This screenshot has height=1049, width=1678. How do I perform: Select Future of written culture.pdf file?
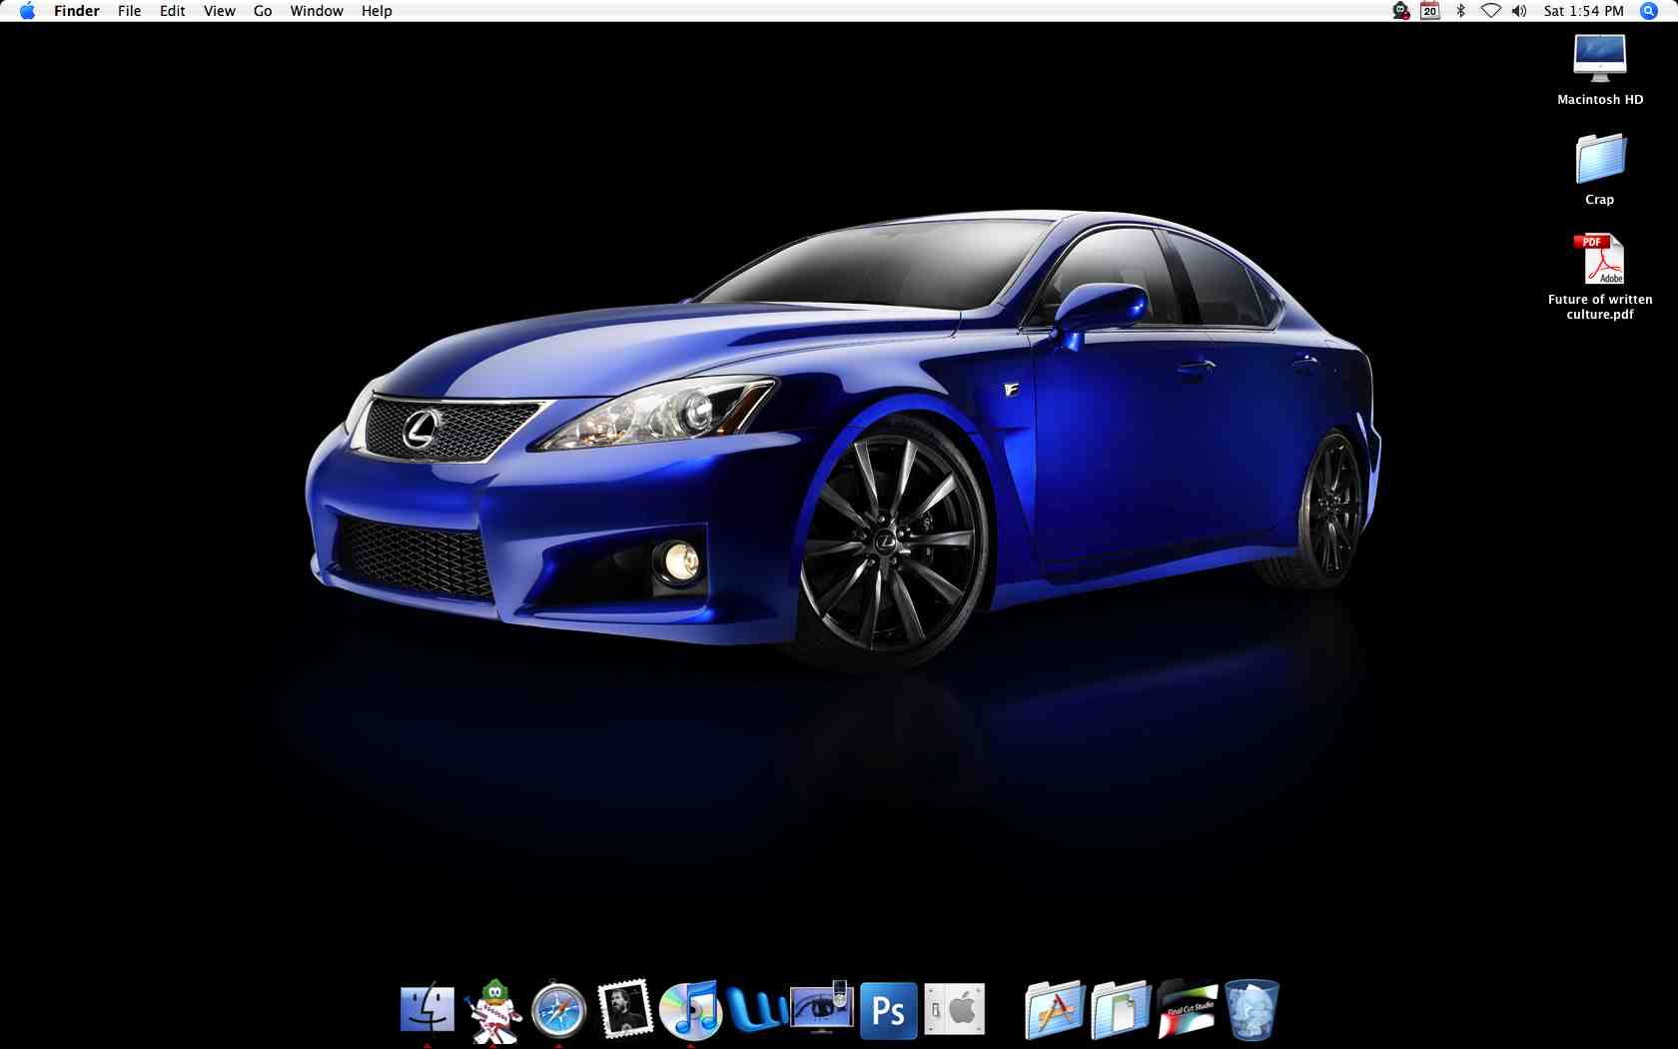(1600, 259)
